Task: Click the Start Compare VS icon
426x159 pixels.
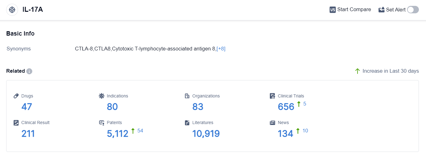Action: click(x=332, y=10)
